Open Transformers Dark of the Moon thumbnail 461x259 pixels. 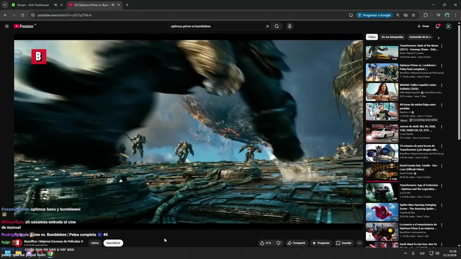pos(382,53)
